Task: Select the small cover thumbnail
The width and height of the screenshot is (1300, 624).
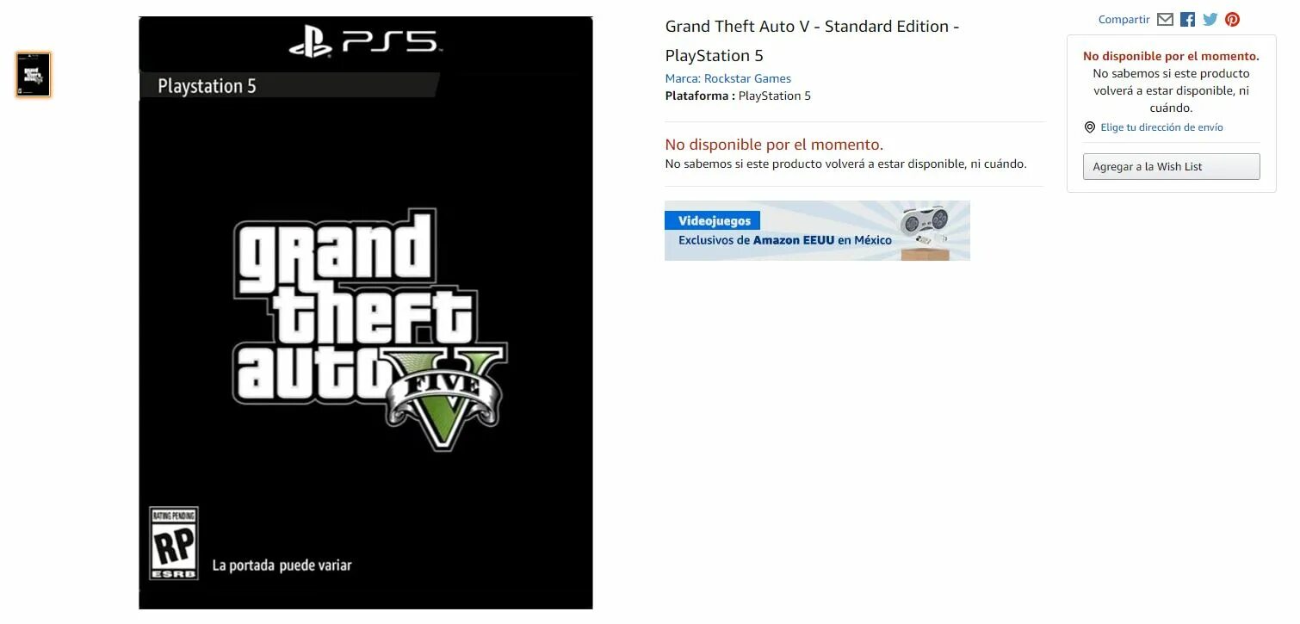Action: 34,75
